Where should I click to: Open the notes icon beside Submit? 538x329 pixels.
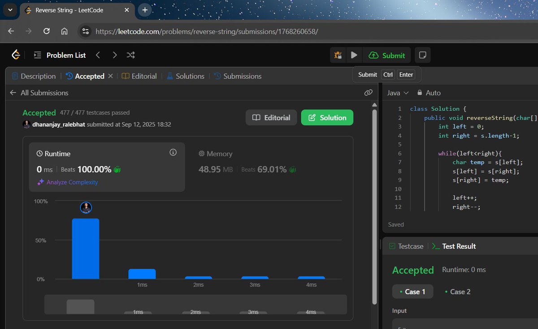(422, 55)
